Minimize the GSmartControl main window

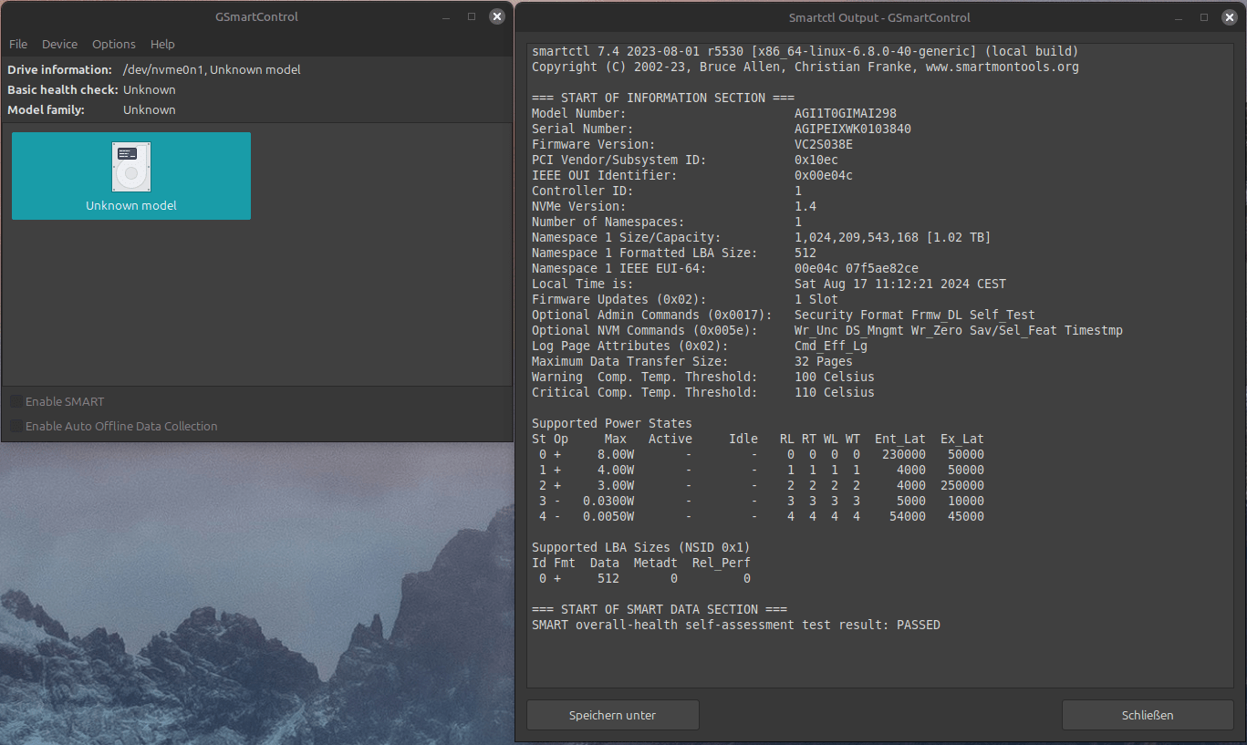pyautogui.click(x=447, y=16)
